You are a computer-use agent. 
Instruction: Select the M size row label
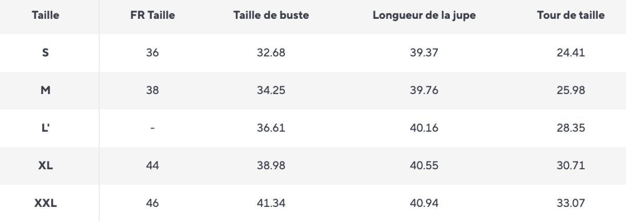pyautogui.click(x=45, y=90)
